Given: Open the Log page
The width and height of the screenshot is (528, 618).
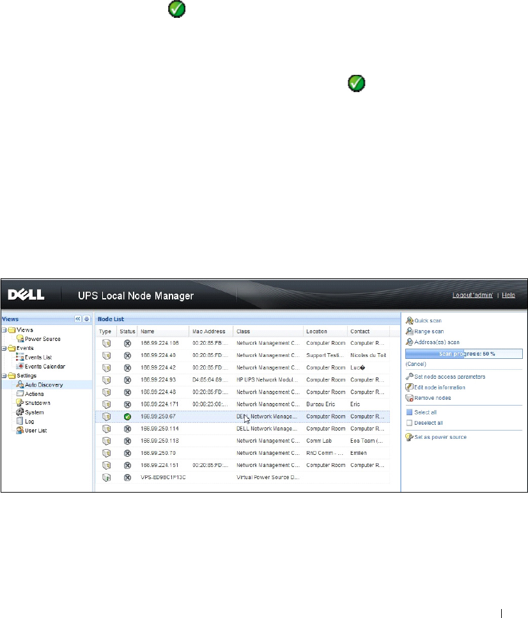Looking at the screenshot, I should click(x=29, y=422).
